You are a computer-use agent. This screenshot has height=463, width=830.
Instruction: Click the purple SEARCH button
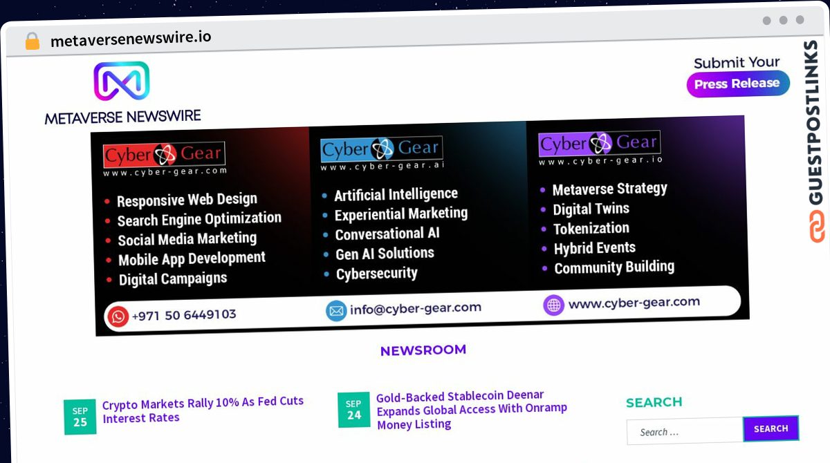pyautogui.click(x=771, y=428)
